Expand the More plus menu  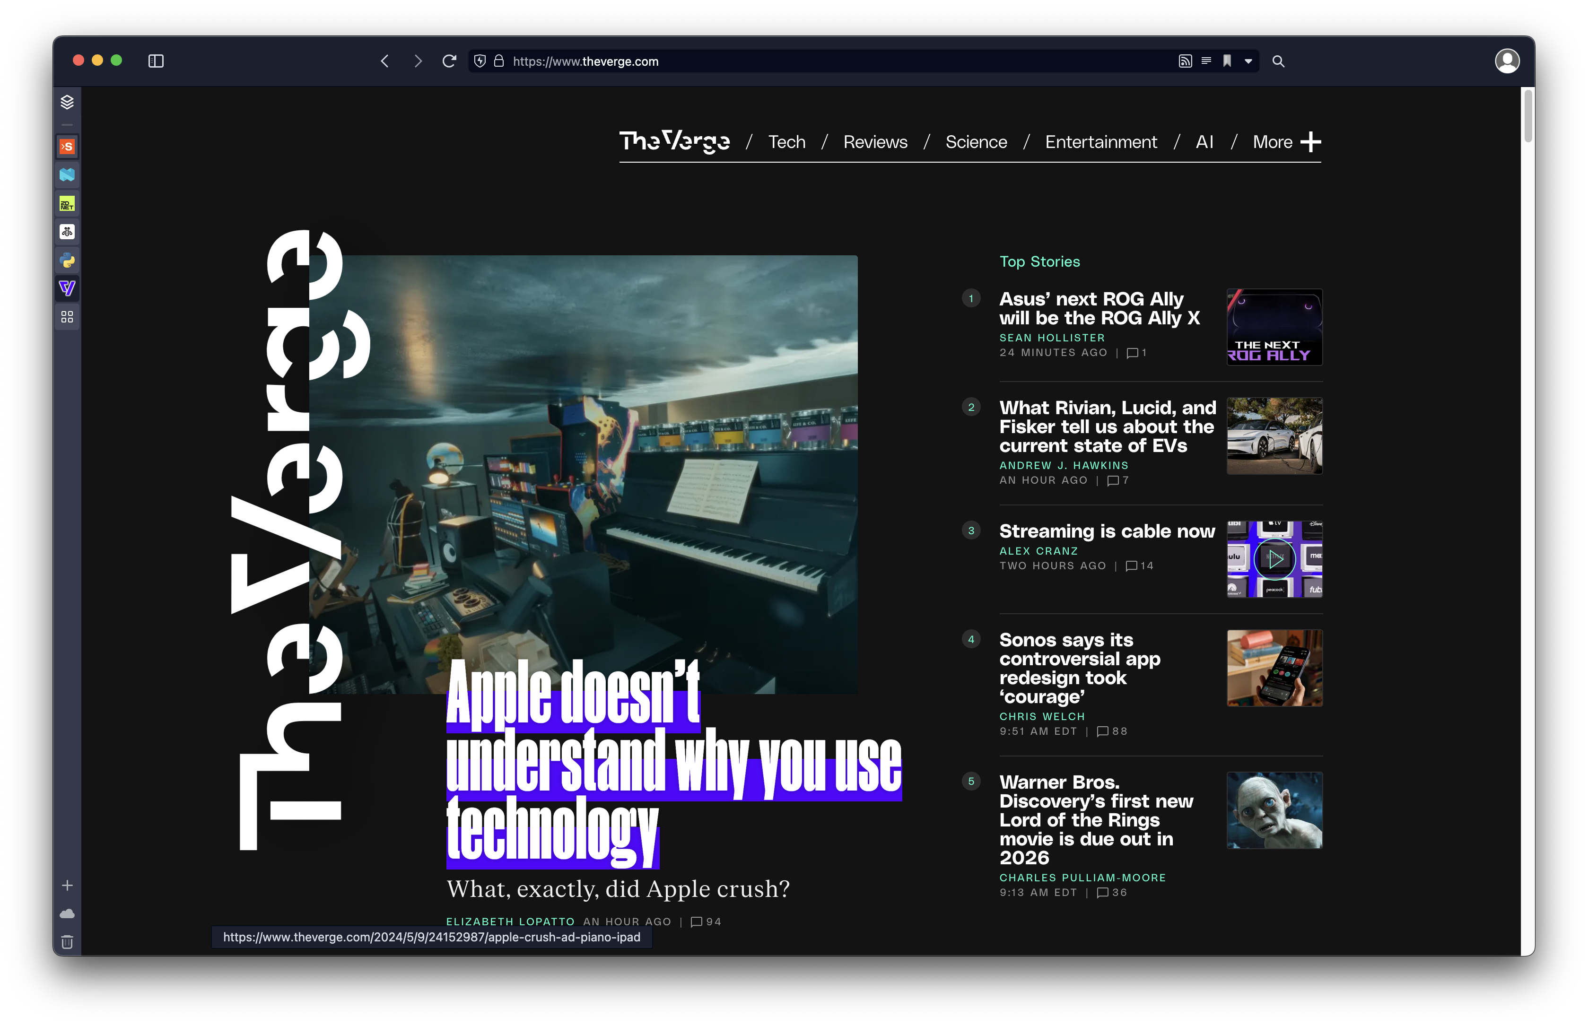pyautogui.click(x=1286, y=142)
